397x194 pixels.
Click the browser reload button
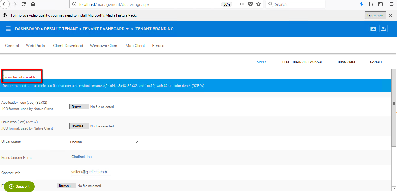tap(24, 4)
